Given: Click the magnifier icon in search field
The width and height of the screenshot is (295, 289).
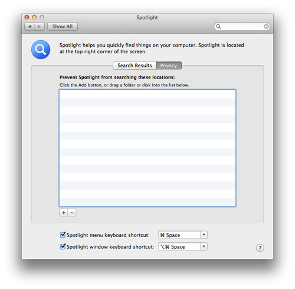Looking at the screenshot, I should coord(218,27).
